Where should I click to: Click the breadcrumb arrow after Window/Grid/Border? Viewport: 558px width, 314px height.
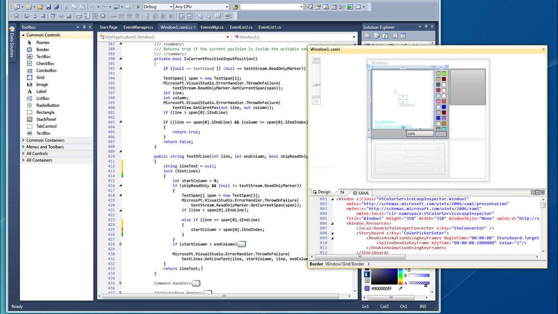pos(369,264)
